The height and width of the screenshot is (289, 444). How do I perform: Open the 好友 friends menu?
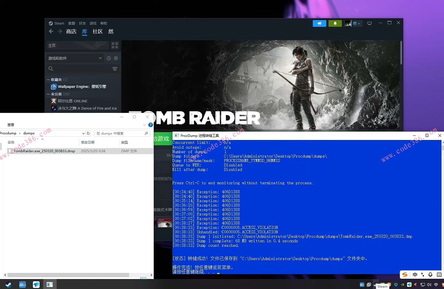click(82, 23)
